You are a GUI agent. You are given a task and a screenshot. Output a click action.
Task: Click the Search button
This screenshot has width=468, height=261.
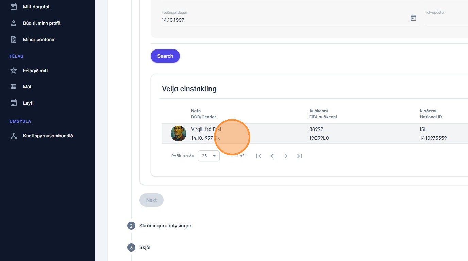tap(165, 56)
